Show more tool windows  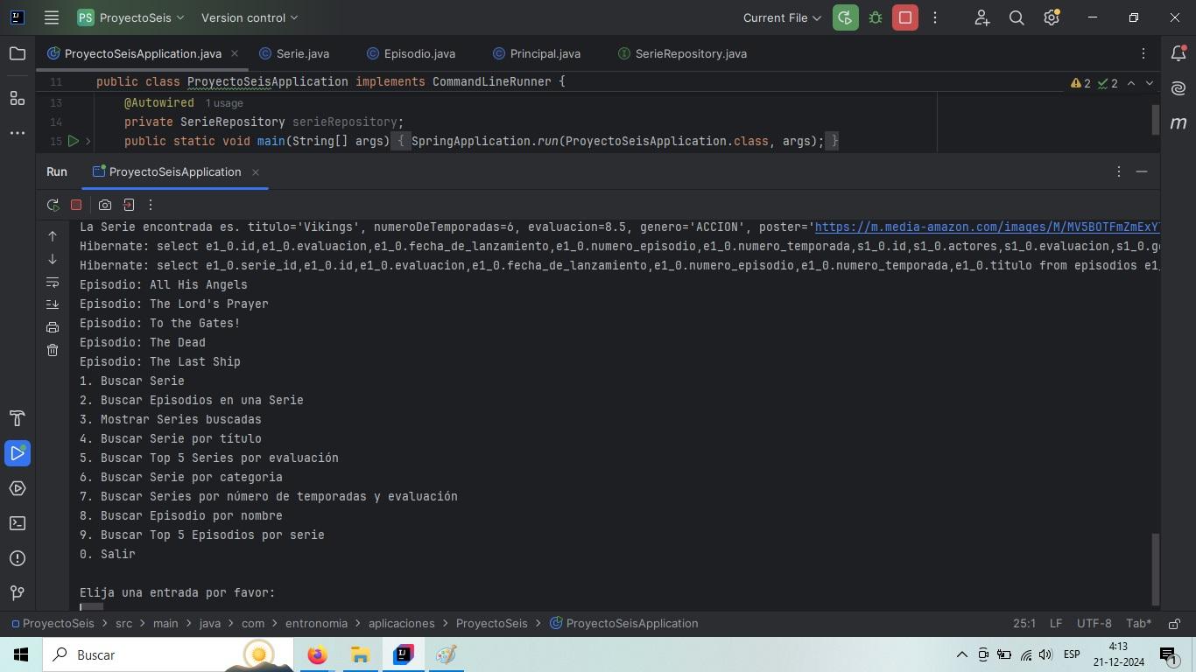pyautogui.click(x=18, y=133)
